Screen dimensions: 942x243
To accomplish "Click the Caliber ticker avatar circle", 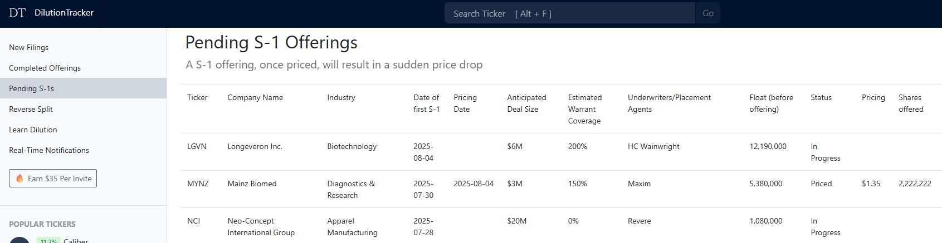I will pyautogui.click(x=19, y=240).
